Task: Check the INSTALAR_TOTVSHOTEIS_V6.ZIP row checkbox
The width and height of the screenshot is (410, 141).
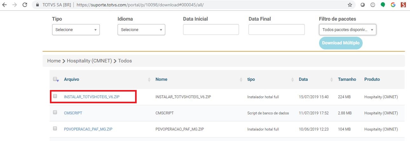Action: (55, 96)
